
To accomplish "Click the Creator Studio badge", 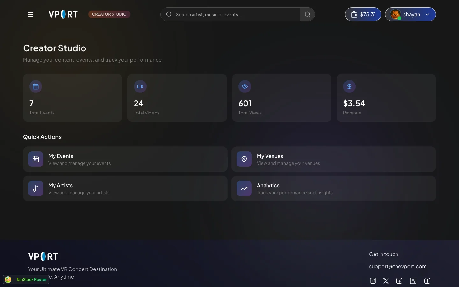I will pyautogui.click(x=109, y=14).
